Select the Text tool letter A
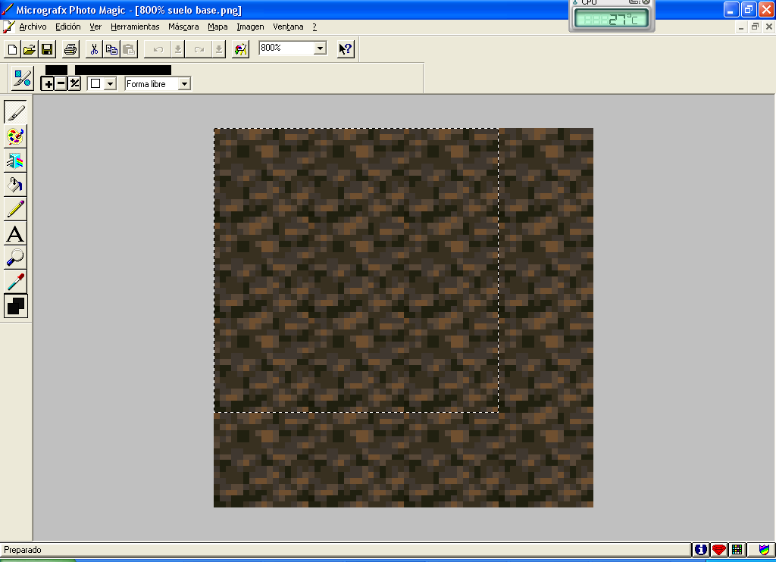 (x=16, y=233)
